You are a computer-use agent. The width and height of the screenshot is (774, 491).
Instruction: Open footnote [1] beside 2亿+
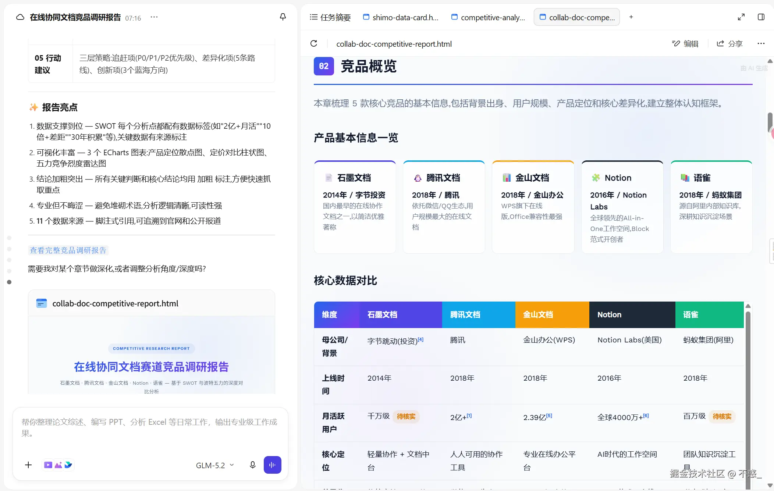click(469, 416)
